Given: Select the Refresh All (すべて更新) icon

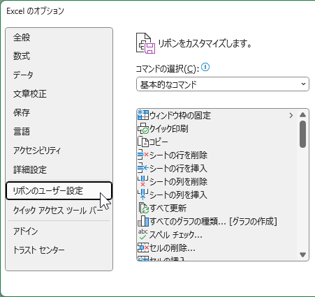Looking at the screenshot, I should point(143,208).
